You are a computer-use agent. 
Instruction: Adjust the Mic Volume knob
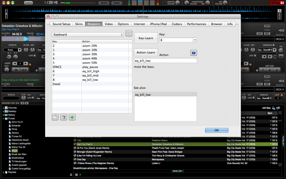point(225,3)
